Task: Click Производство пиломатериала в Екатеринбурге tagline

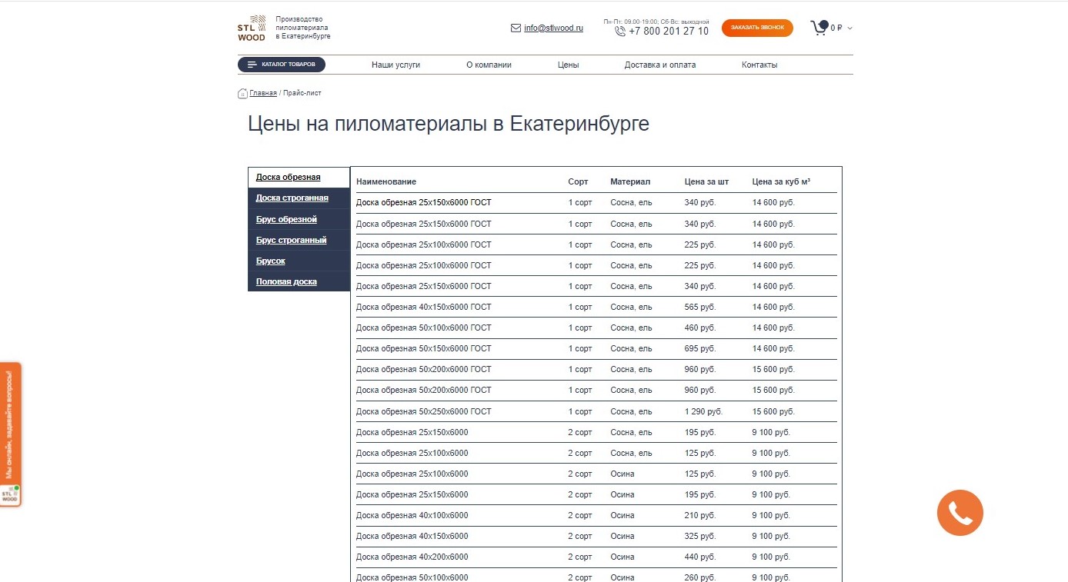Action: pos(303,28)
